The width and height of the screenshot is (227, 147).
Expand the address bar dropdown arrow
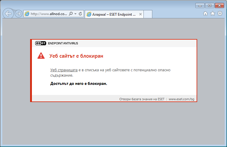[75, 14]
